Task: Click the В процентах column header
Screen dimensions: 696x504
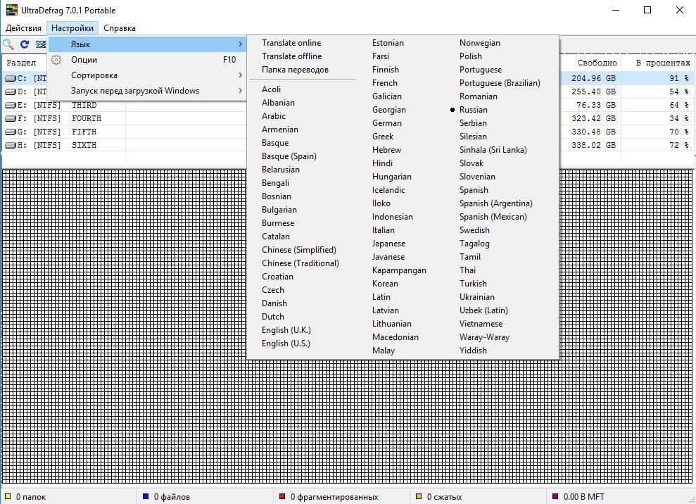Action: point(663,63)
